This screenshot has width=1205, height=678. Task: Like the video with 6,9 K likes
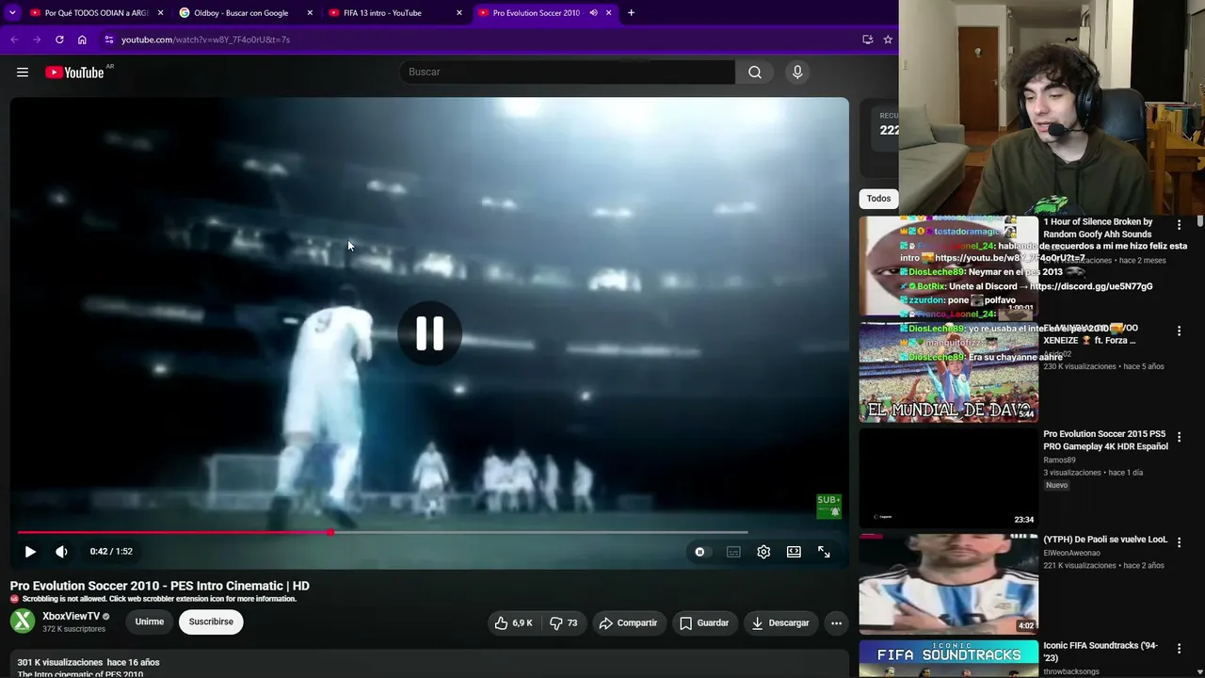tap(514, 622)
